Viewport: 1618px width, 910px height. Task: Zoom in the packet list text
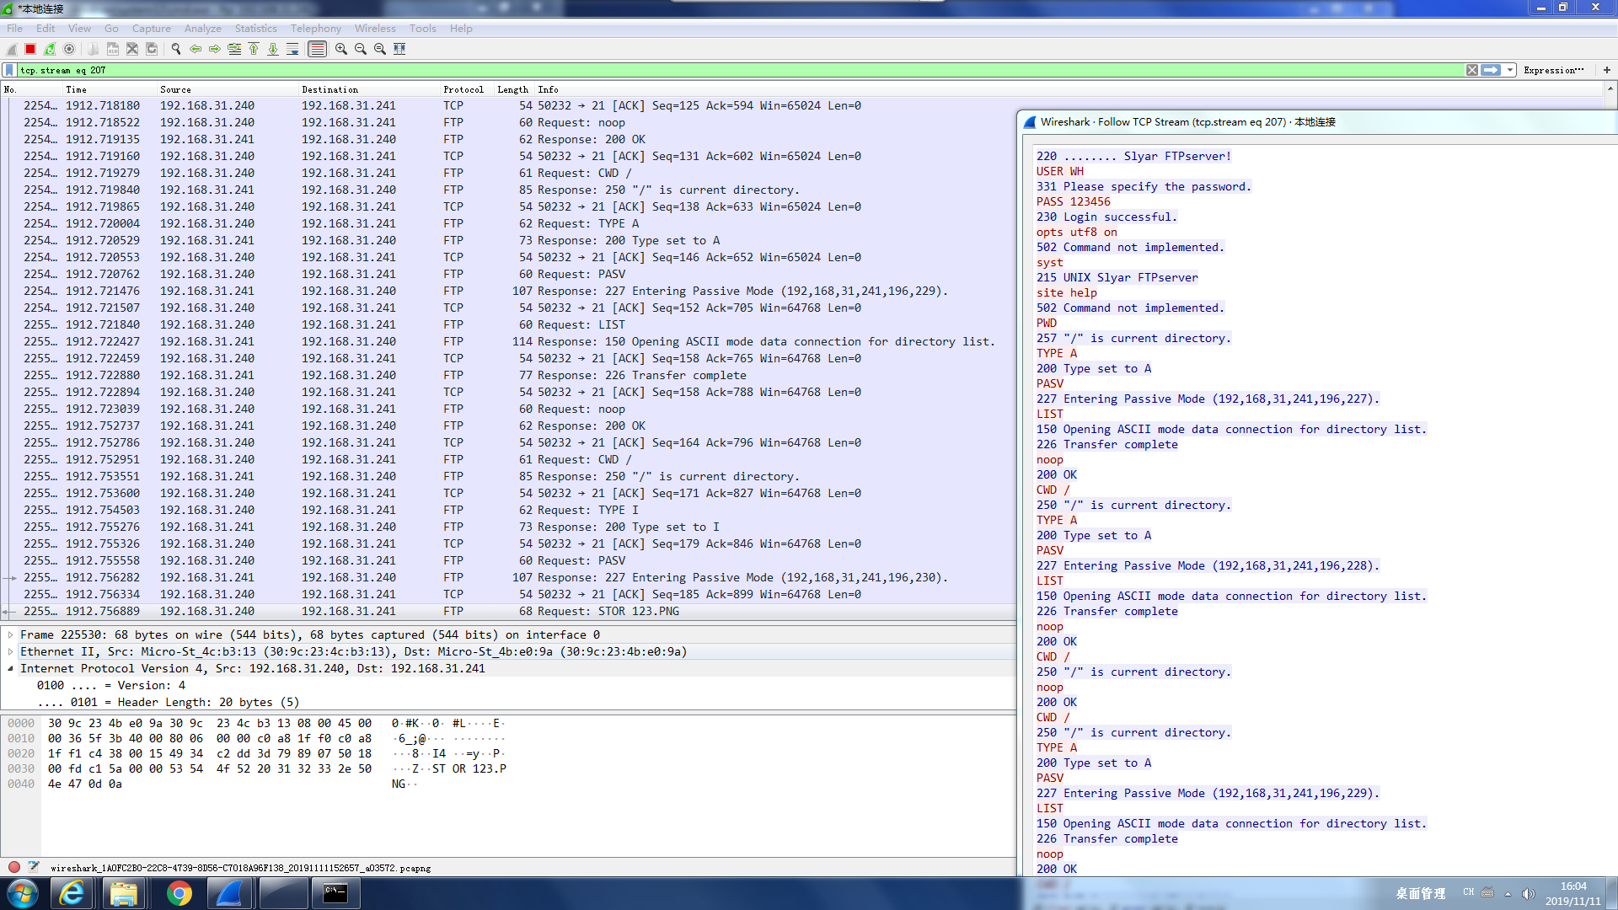pyautogui.click(x=340, y=49)
